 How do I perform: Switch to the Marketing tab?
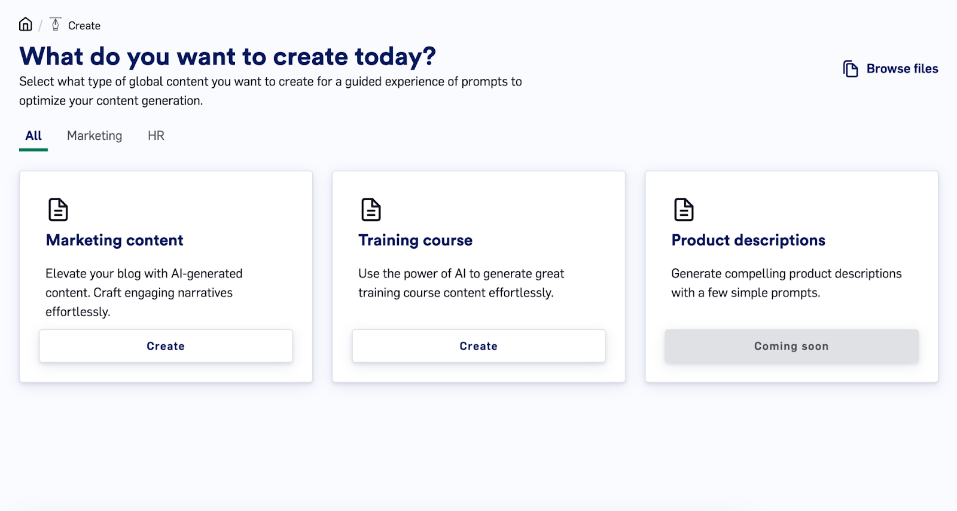pyautogui.click(x=95, y=136)
